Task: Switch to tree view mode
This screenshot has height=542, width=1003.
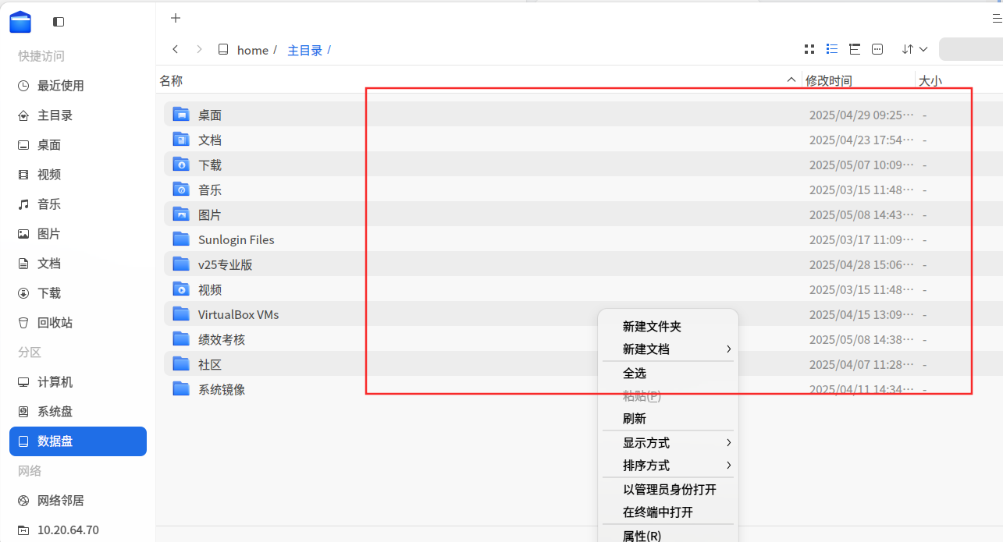Action: point(855,49)
